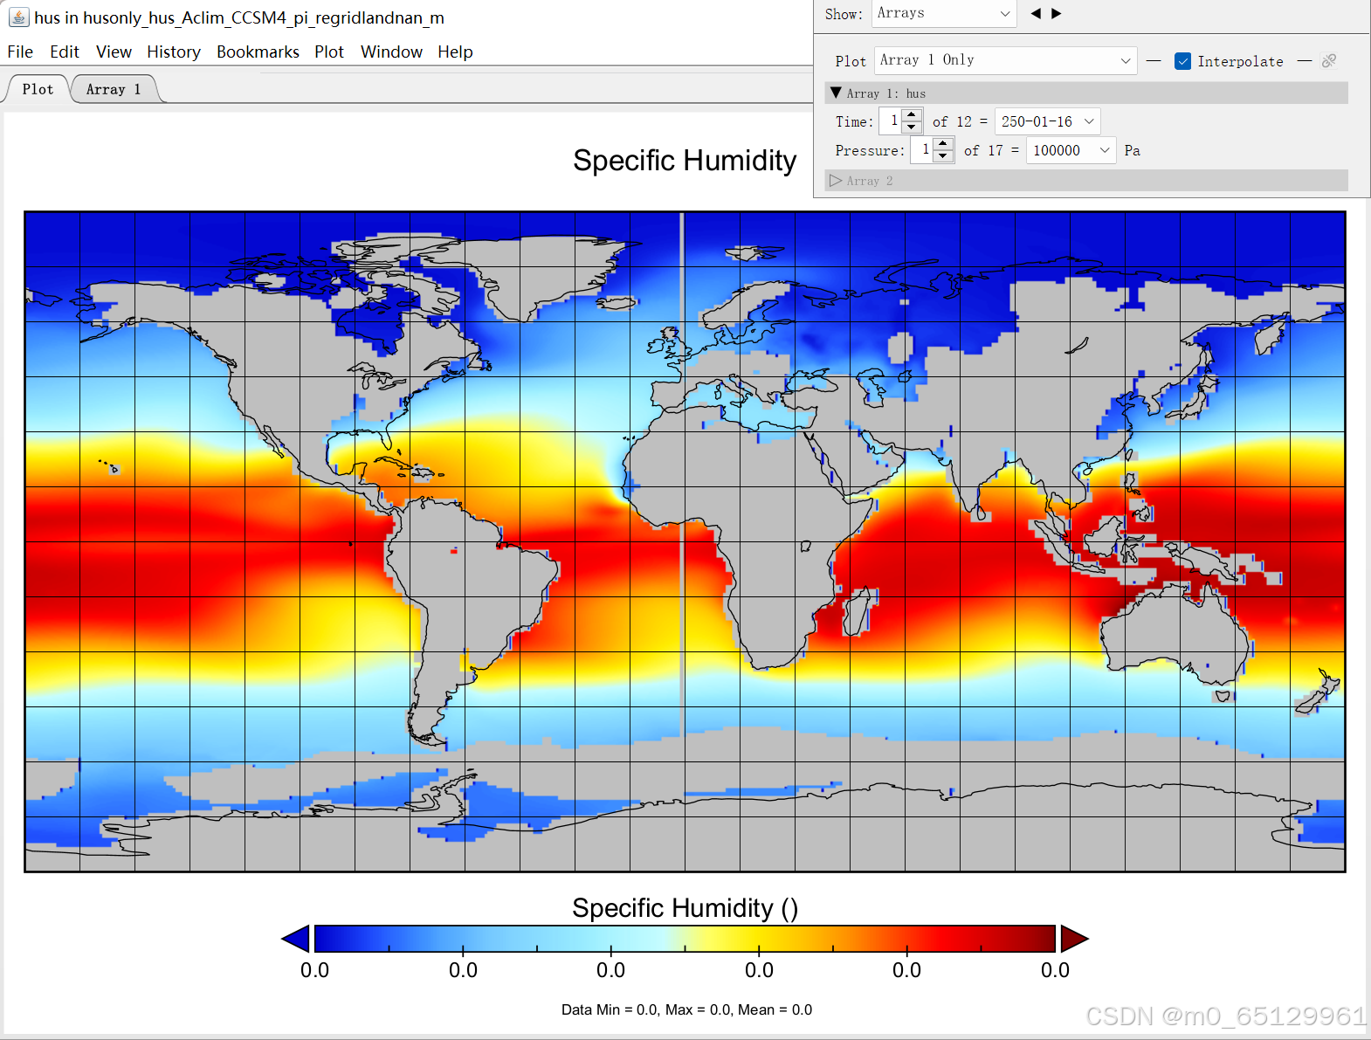Click the Specific Humidity plot title
Viewport: 1371px width, 1040px height.
tap(685, 161)
